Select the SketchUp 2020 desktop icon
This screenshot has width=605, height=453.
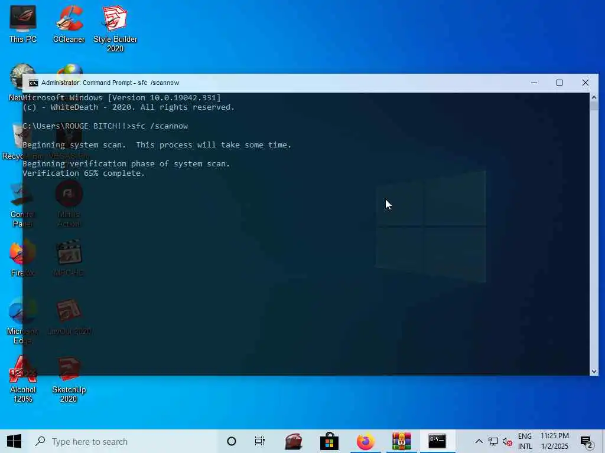(x=69, y=379)
